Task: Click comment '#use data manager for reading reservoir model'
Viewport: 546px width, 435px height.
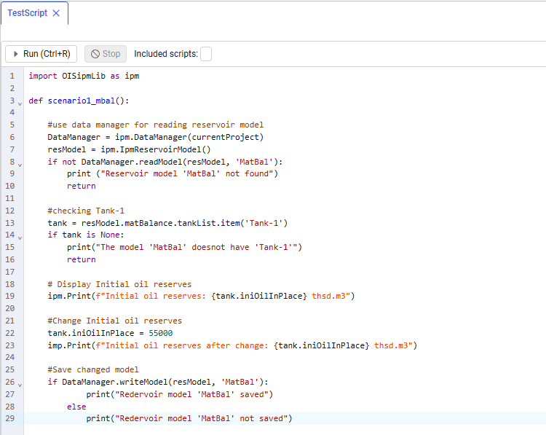Action: (x=156, y=125)
